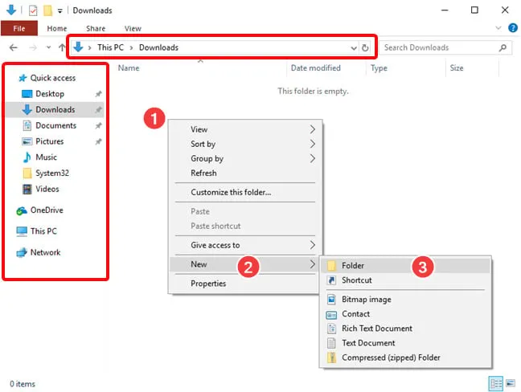The width and height of the screenshot is (521, 392).
Task: Select the View ribbon tab
Action: pyautogui.click(x=133, y=28)
